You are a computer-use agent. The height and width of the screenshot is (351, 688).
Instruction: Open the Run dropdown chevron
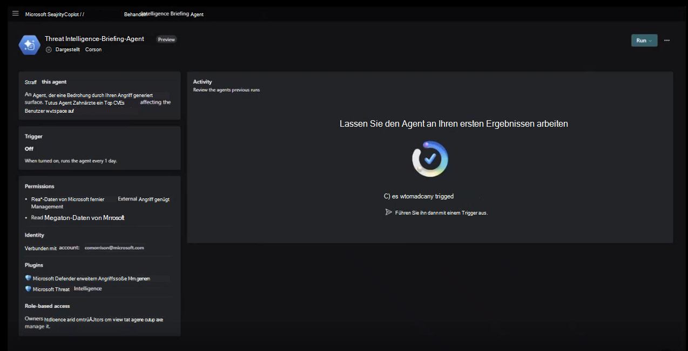(651, 40)
